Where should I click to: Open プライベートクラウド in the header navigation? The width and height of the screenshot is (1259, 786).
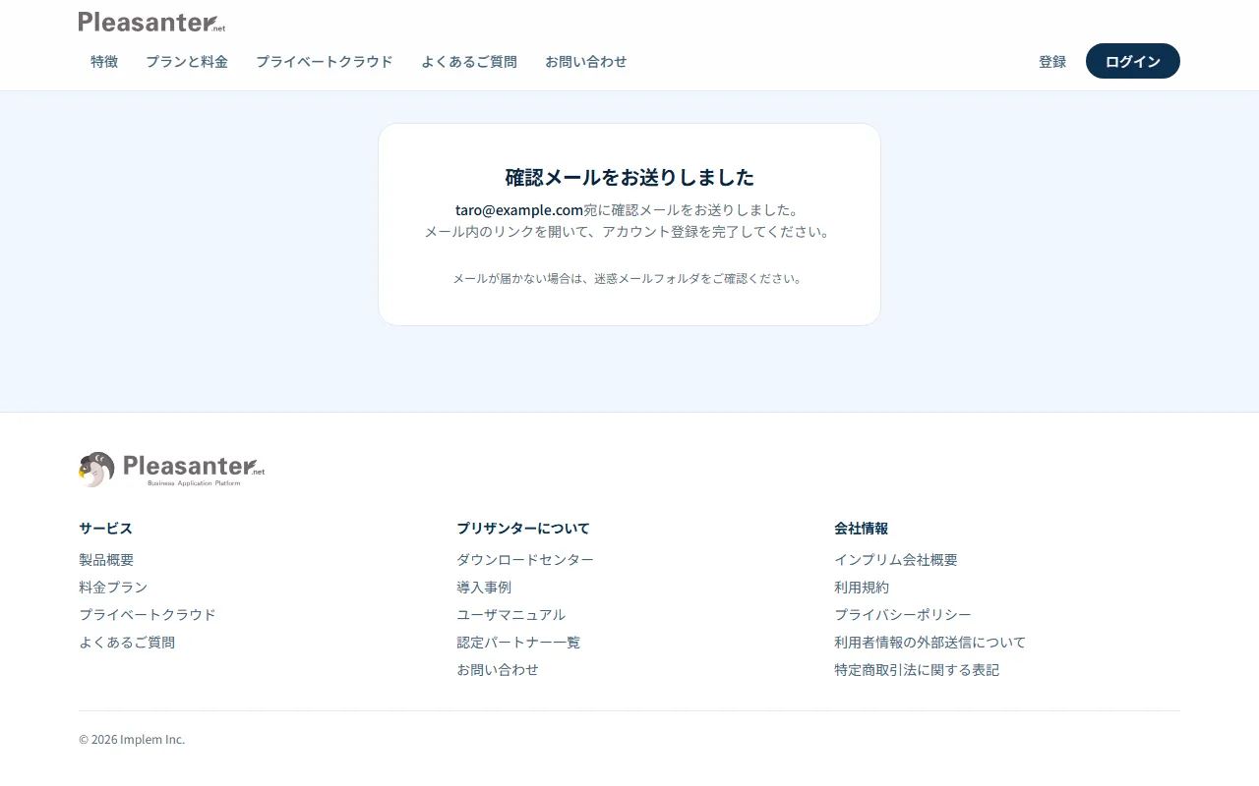coord(325,61)
